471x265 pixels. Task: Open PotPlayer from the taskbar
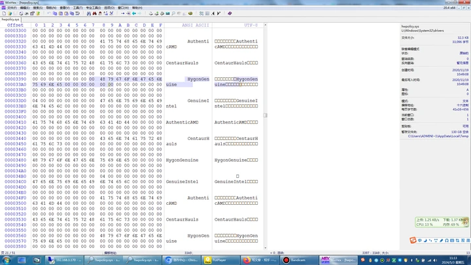coord(215,260)
